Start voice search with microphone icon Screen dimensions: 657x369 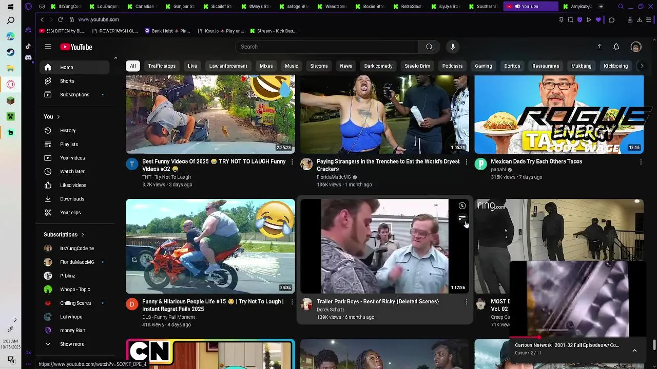452,47
